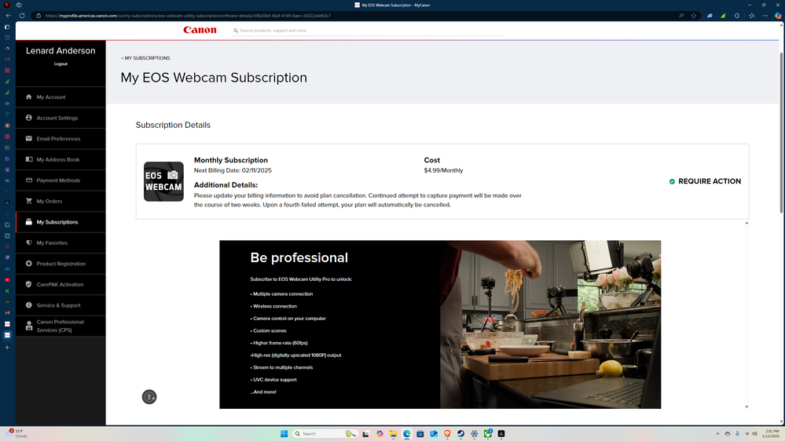Open Canon Professional Services (CPS)

click(61, 326)
